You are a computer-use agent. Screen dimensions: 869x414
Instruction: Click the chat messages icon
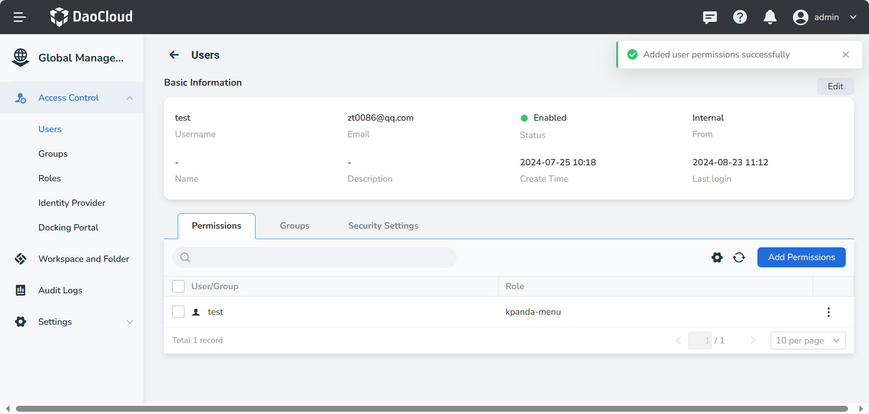coord(710,17)
